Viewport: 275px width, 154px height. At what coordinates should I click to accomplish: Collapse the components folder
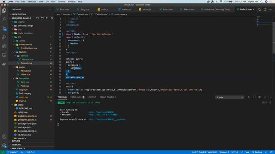25,44
